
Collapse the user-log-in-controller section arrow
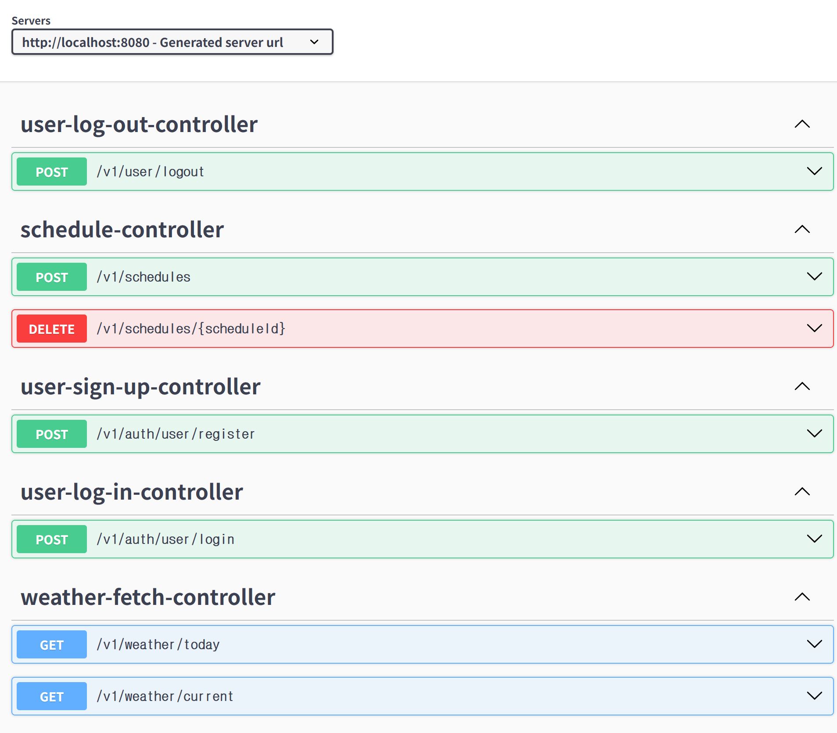[802, 492]
